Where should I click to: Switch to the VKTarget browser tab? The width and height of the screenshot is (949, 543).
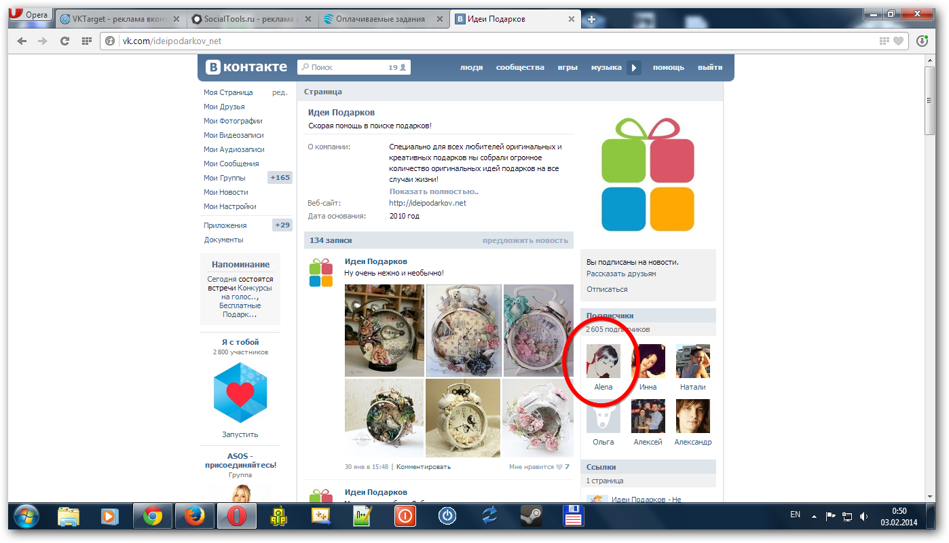tap(120, 19)
